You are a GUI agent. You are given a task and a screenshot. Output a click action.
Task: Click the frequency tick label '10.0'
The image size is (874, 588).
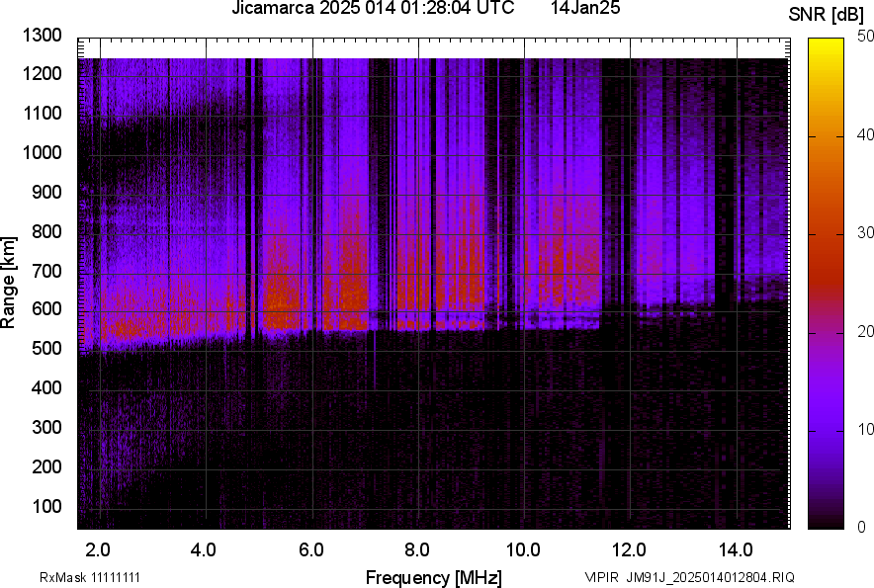[x=523, y=550]
